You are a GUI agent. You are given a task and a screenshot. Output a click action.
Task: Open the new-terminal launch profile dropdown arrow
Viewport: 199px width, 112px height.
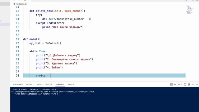[x=182, y=84]
